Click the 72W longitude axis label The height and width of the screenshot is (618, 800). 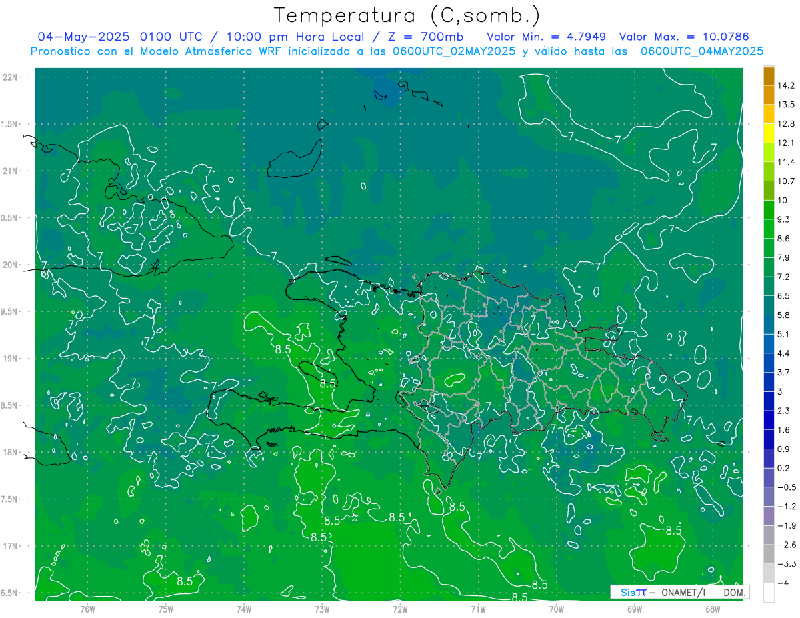(400, 609)
